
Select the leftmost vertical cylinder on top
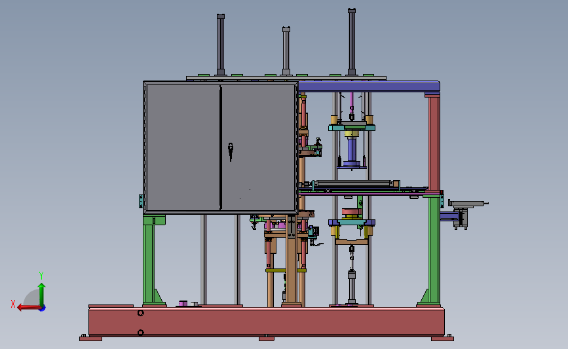click(221, 45)
